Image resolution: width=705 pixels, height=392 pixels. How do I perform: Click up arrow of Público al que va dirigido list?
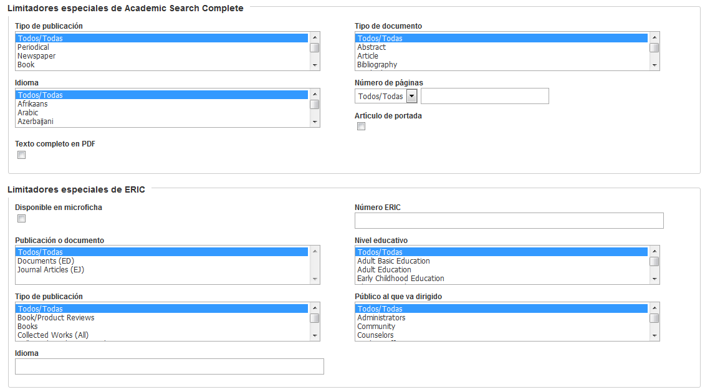tap(655, 308)
